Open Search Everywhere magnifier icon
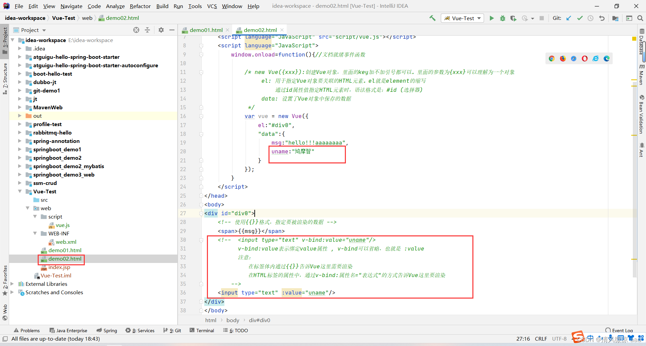 (x=640, y=18)
